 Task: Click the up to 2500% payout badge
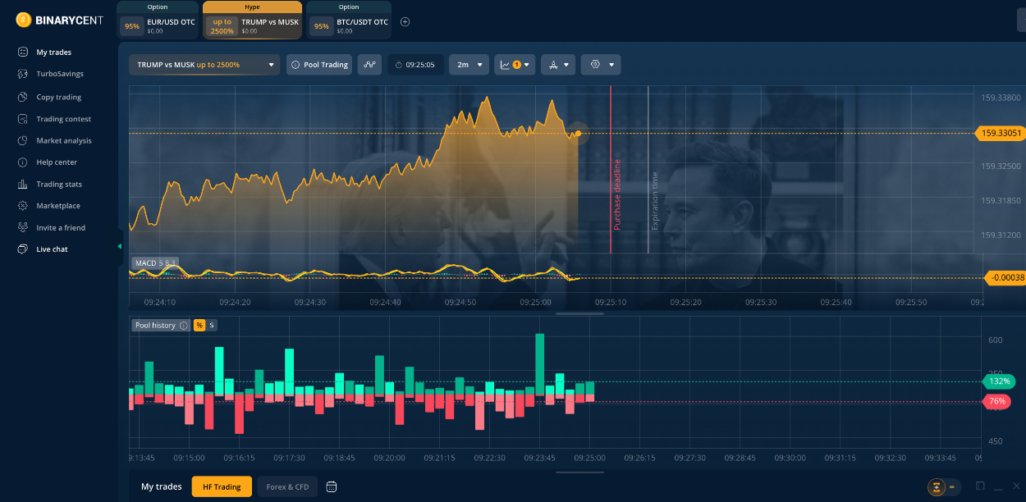222,25
